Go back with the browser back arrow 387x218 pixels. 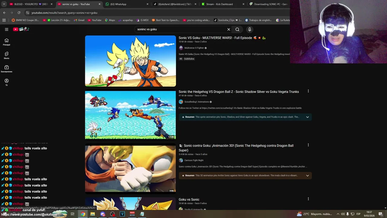coord(4,13)
